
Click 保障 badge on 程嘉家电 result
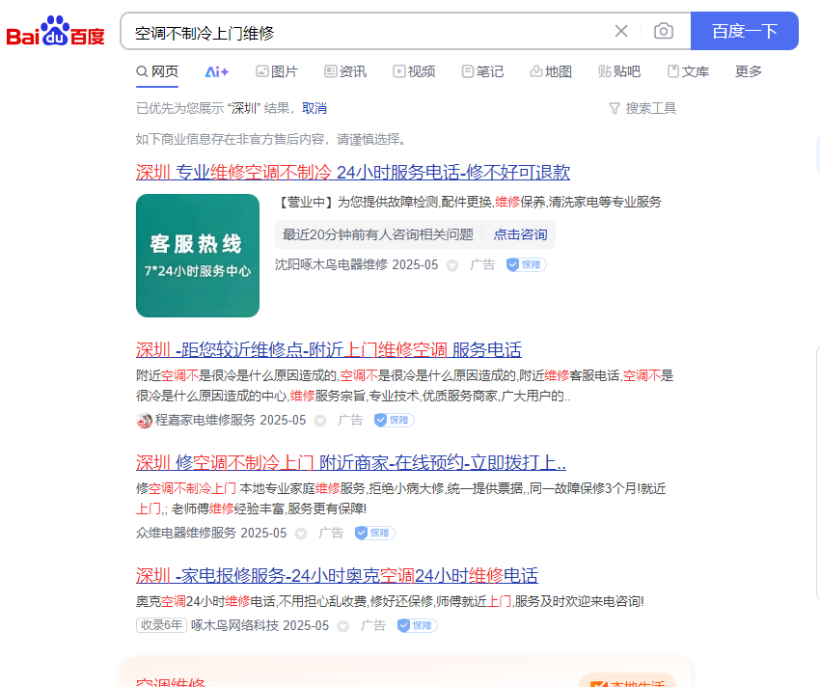point(394,420)
